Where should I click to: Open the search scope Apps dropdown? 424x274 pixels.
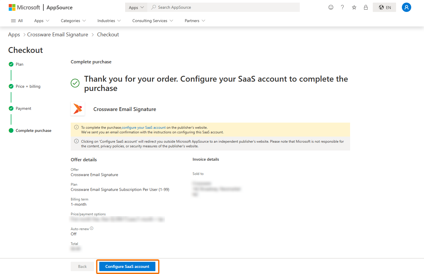[136, 7]
